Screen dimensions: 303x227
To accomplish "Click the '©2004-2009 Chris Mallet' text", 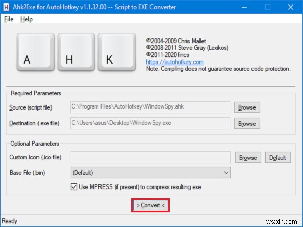I will tap(176, 41).
